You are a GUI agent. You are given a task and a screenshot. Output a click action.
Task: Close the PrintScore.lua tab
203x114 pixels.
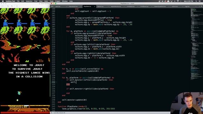pyautogui.click(x=151, y=6)
